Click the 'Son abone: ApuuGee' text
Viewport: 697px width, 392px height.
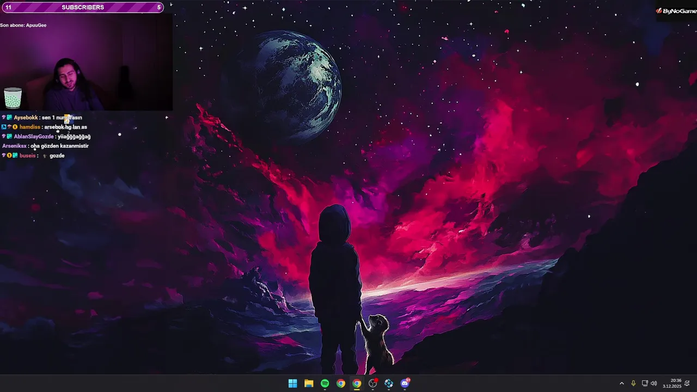[23, 25]
